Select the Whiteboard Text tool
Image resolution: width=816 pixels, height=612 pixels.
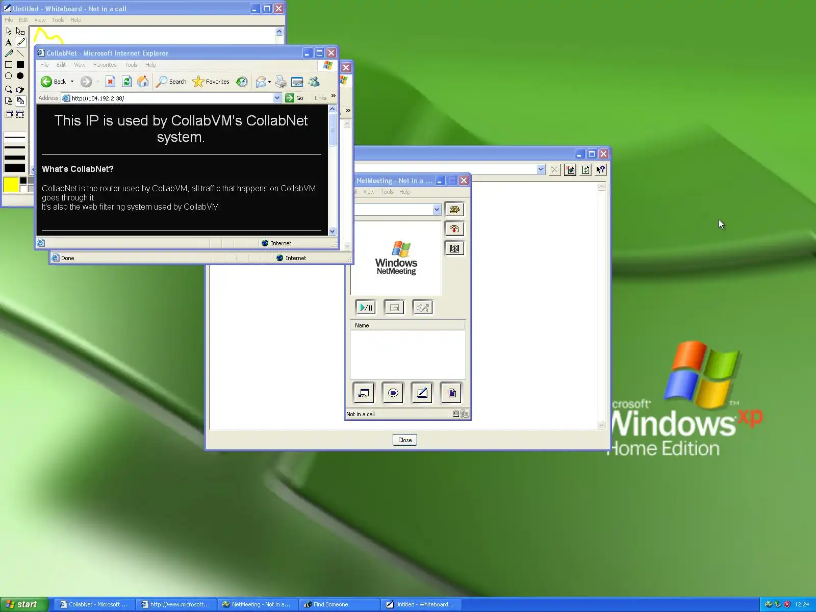[x=9, y=42]
